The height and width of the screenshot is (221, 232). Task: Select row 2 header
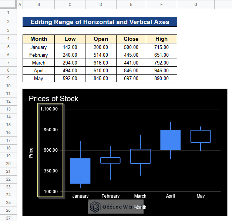[x=8, y=22]
